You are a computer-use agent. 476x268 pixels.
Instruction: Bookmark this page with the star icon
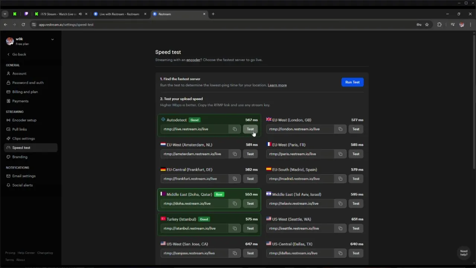[427, 25]
